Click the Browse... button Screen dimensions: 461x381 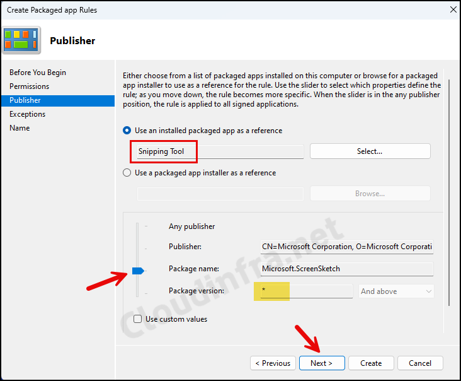[x=370, y=194]
